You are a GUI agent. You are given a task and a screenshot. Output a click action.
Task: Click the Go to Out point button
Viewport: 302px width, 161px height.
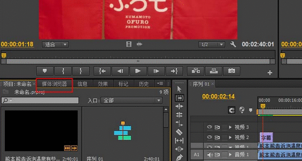(174, 71)
